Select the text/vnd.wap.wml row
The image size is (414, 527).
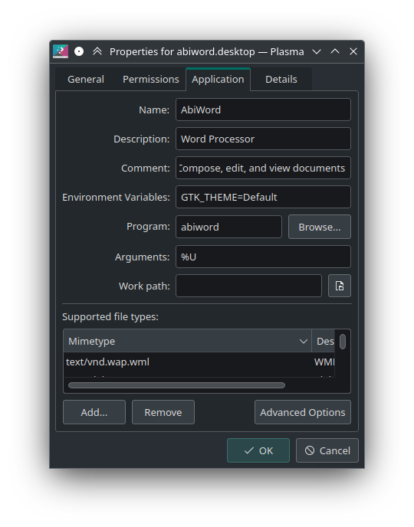click(x=199, y=362)
